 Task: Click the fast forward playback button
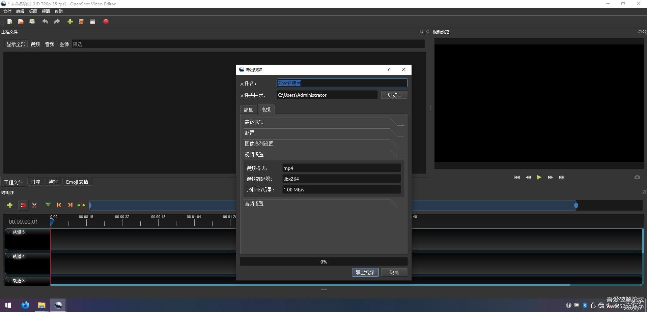coord(550,177)
